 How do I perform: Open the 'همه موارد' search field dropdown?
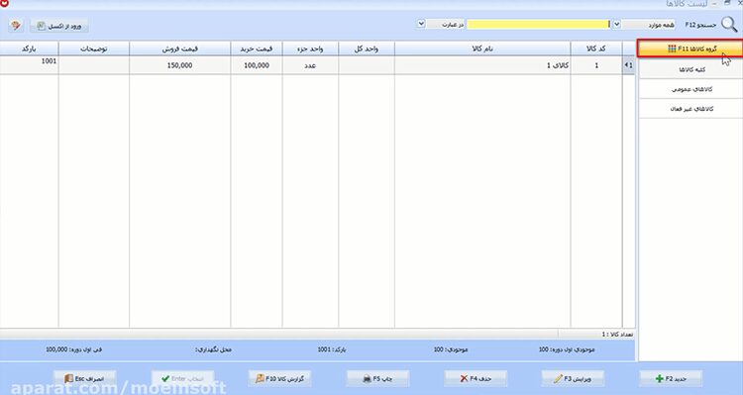(616, 24)
